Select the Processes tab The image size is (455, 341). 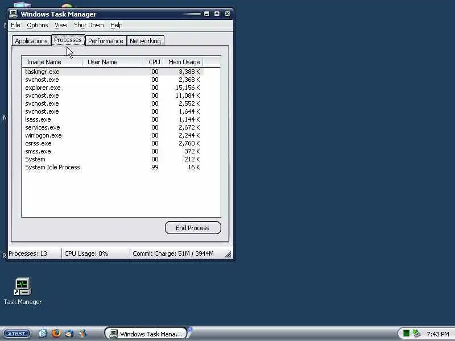click(x=68, y=40)
